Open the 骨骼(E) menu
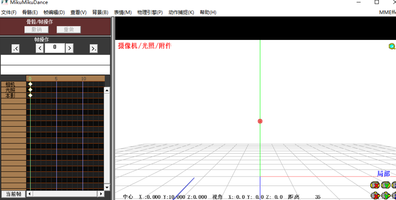 30,12
